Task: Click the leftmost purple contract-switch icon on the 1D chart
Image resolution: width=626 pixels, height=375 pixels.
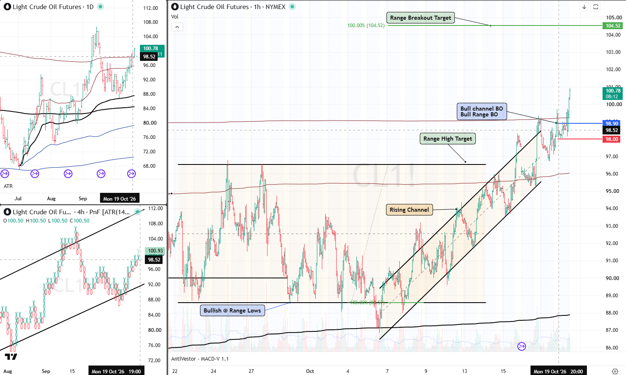Action: point(5,174)
